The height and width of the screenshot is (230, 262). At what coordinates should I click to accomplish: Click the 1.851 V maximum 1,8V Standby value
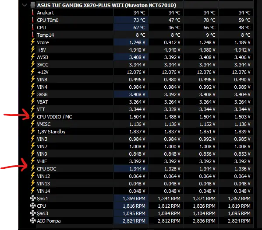207,132
